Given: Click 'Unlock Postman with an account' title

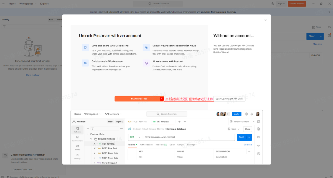Looking at the screenshot, I should click(110, 36).
